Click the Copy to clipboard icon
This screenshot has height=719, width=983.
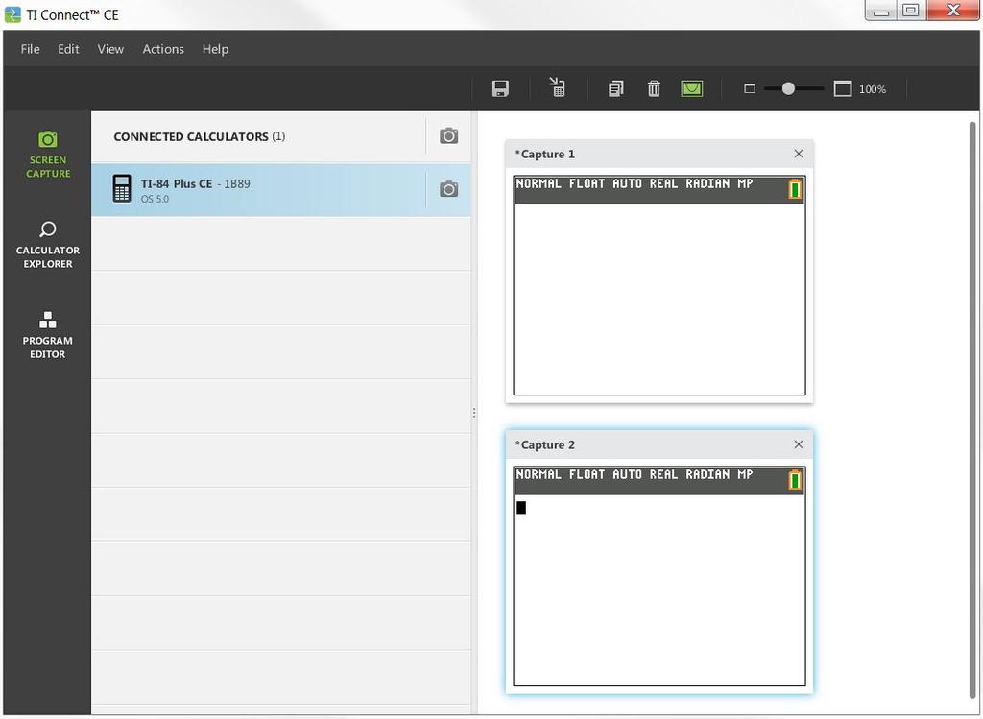615,88
